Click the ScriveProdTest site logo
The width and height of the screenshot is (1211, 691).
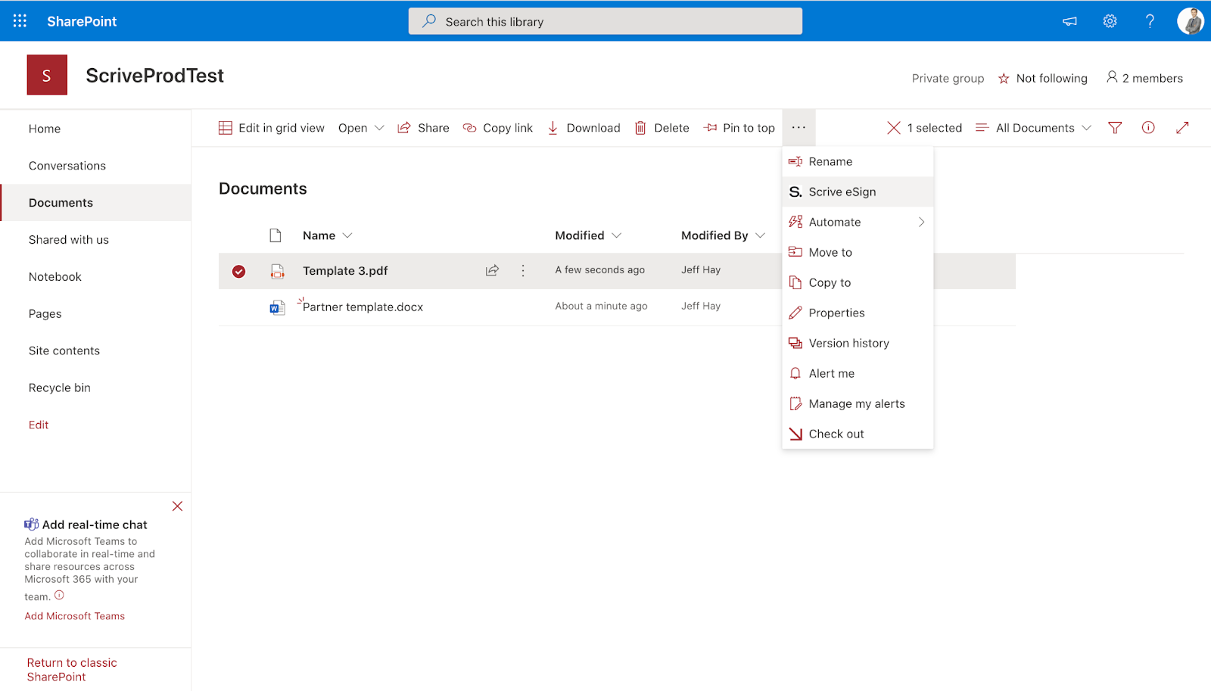[47, 75]
